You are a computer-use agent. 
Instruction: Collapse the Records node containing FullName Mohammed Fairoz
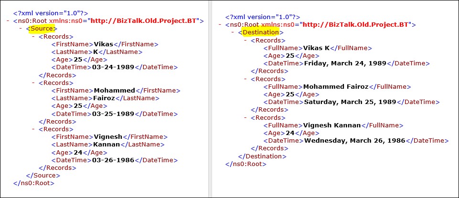[x=246, y=79]
